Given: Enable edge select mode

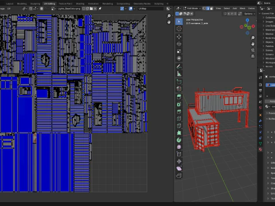Looking at the screenshot, I should point(208,9).
